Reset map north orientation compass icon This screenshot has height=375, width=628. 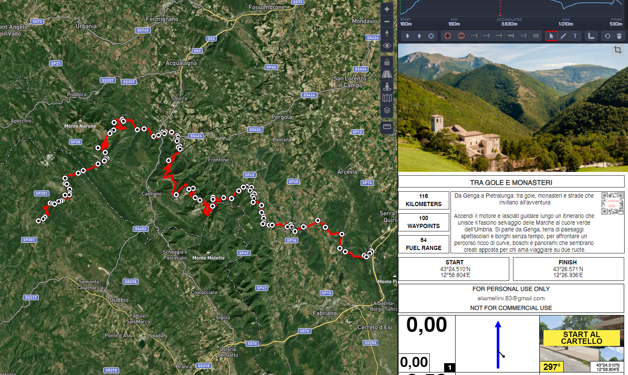tap(387, 33)
